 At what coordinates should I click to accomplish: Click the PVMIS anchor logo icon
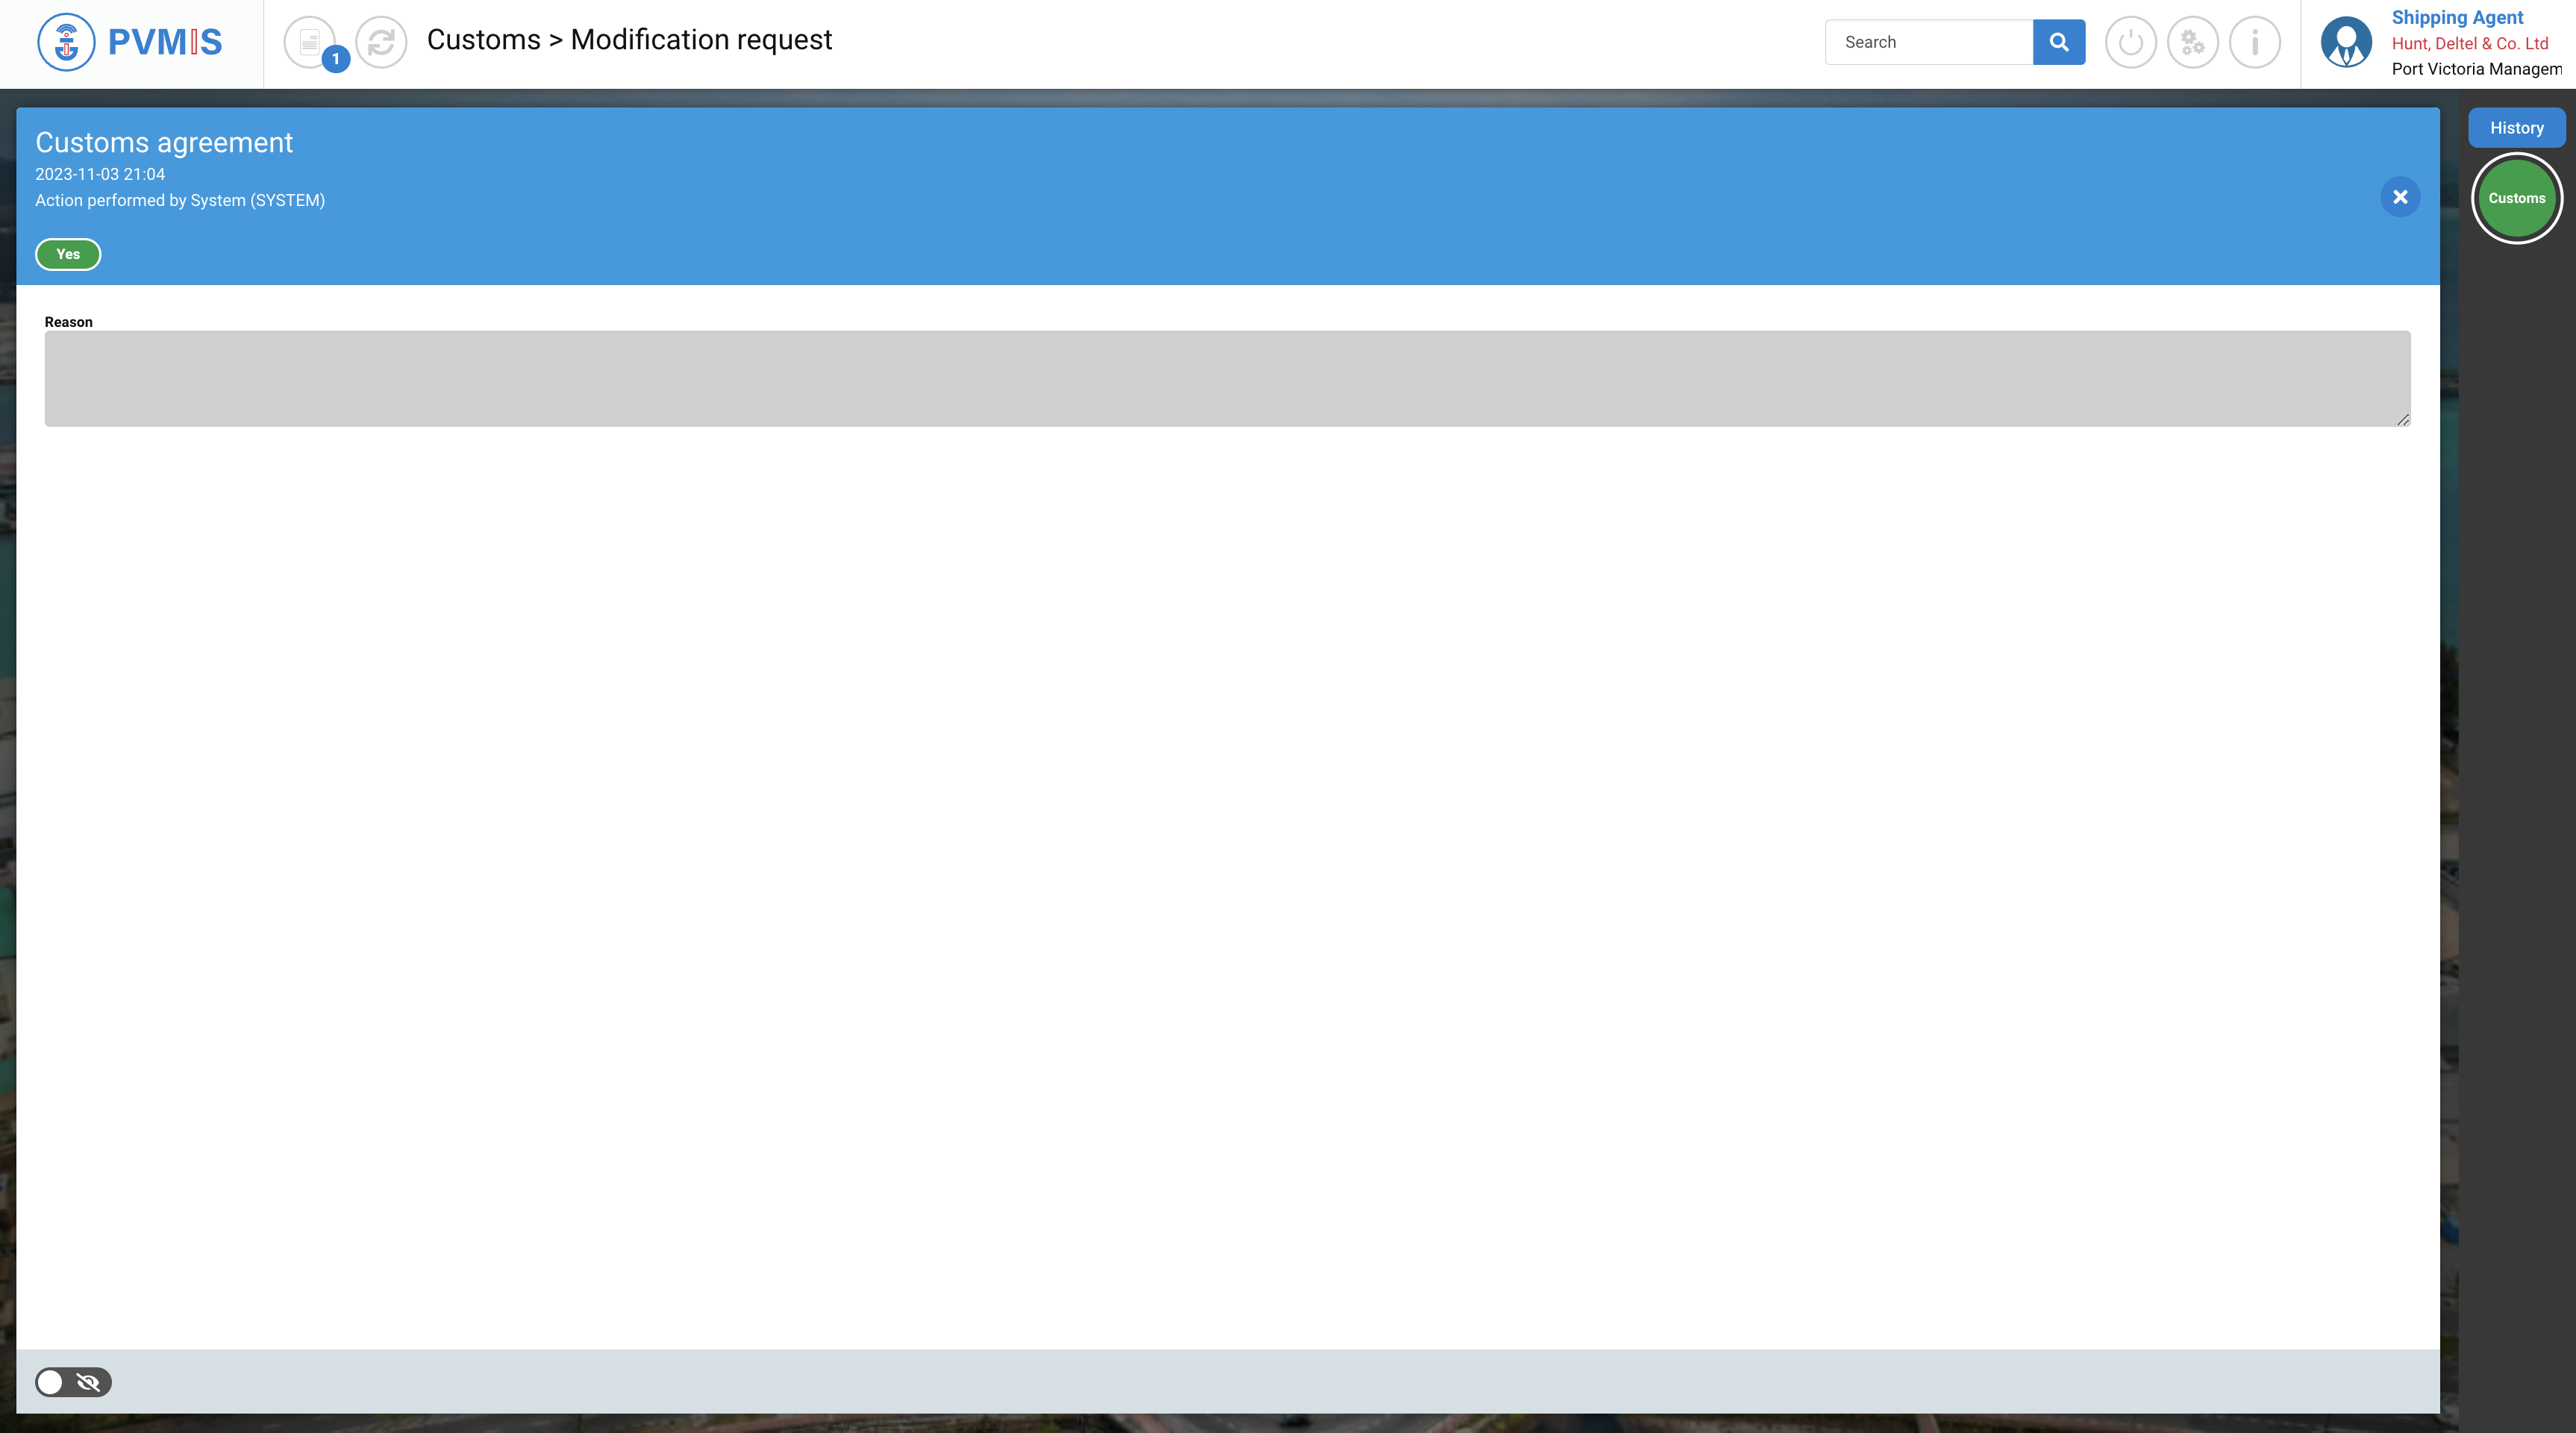pos(66,42)
